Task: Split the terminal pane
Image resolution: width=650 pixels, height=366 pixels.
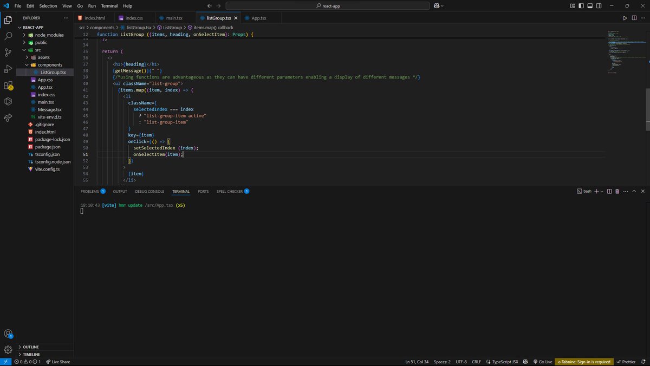Action: (610, 191)
